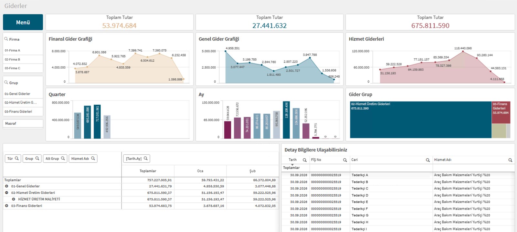
Task: Select the 02-Hizmet Üretim Giderleri treemap block
Action: (421, 120)
